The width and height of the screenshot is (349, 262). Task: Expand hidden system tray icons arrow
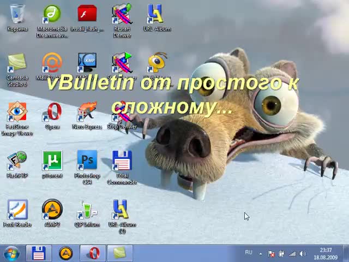point(261,254)
